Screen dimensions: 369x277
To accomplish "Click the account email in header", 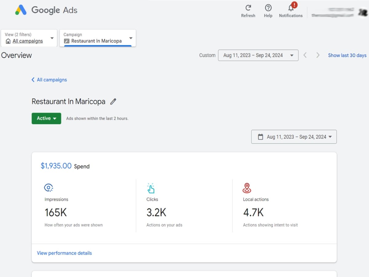I will [333, 15].
